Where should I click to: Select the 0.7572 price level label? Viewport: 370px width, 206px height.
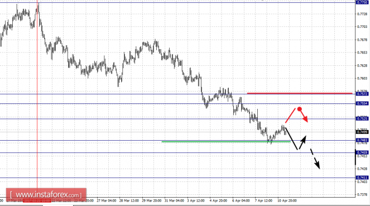(x=362, y=94)
